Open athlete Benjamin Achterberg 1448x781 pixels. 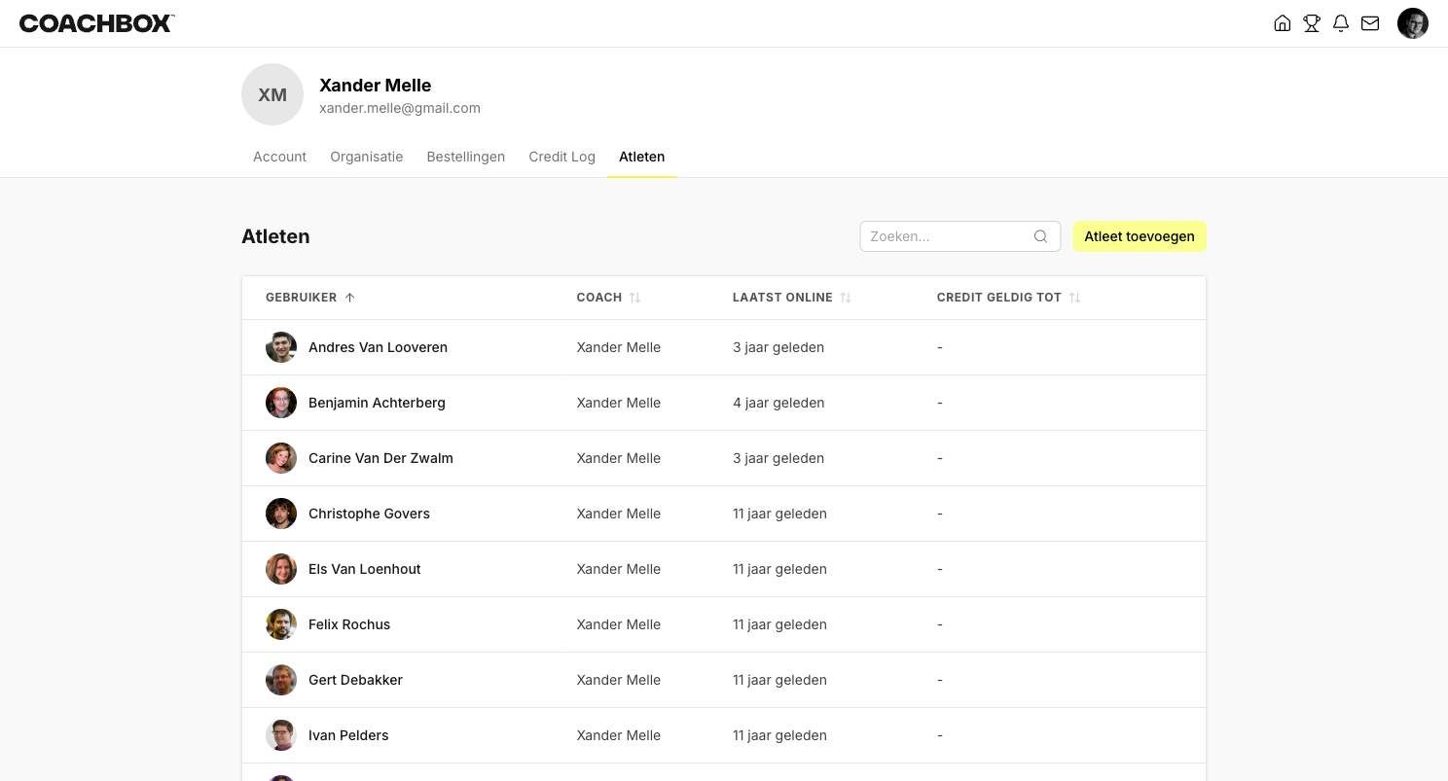point(377,403)
